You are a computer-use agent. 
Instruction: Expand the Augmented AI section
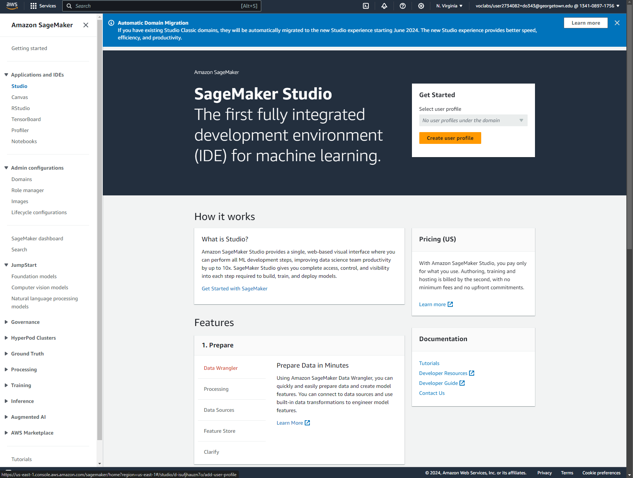(x=6, y=417)
